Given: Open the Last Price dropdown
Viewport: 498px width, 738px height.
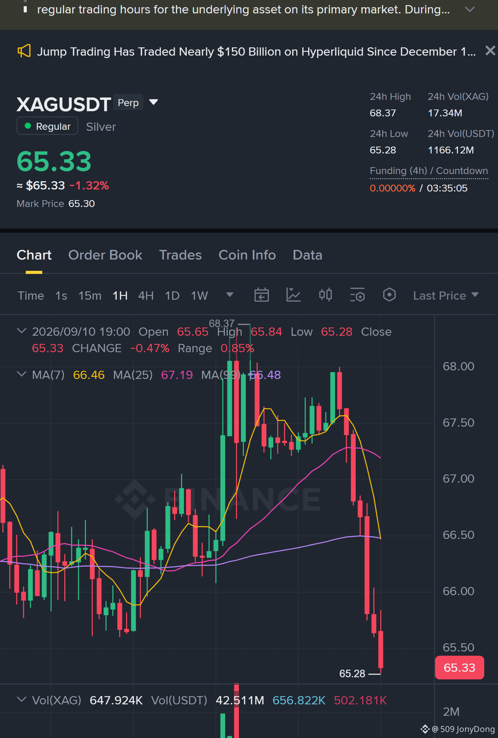Looking at the screenshot, I should pyautogui.click(x=446, y=296).
